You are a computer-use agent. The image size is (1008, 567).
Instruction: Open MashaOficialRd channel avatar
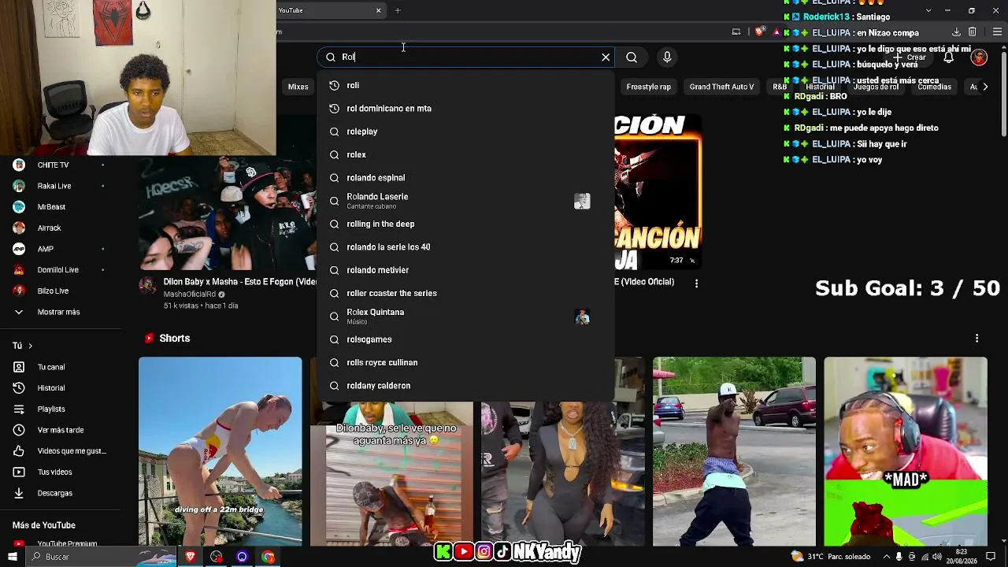147,284
